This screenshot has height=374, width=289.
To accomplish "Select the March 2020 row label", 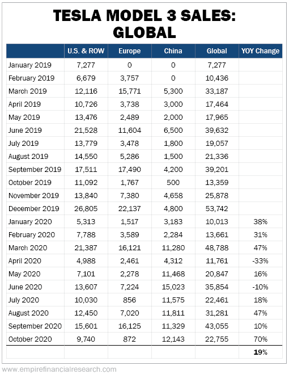I will (x=28, y=248).
